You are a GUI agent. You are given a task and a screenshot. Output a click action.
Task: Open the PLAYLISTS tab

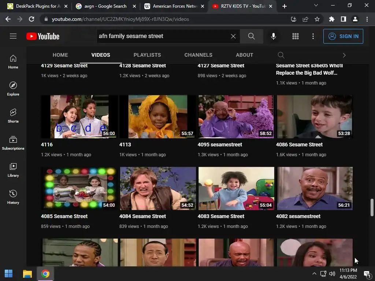click(147, 55)
